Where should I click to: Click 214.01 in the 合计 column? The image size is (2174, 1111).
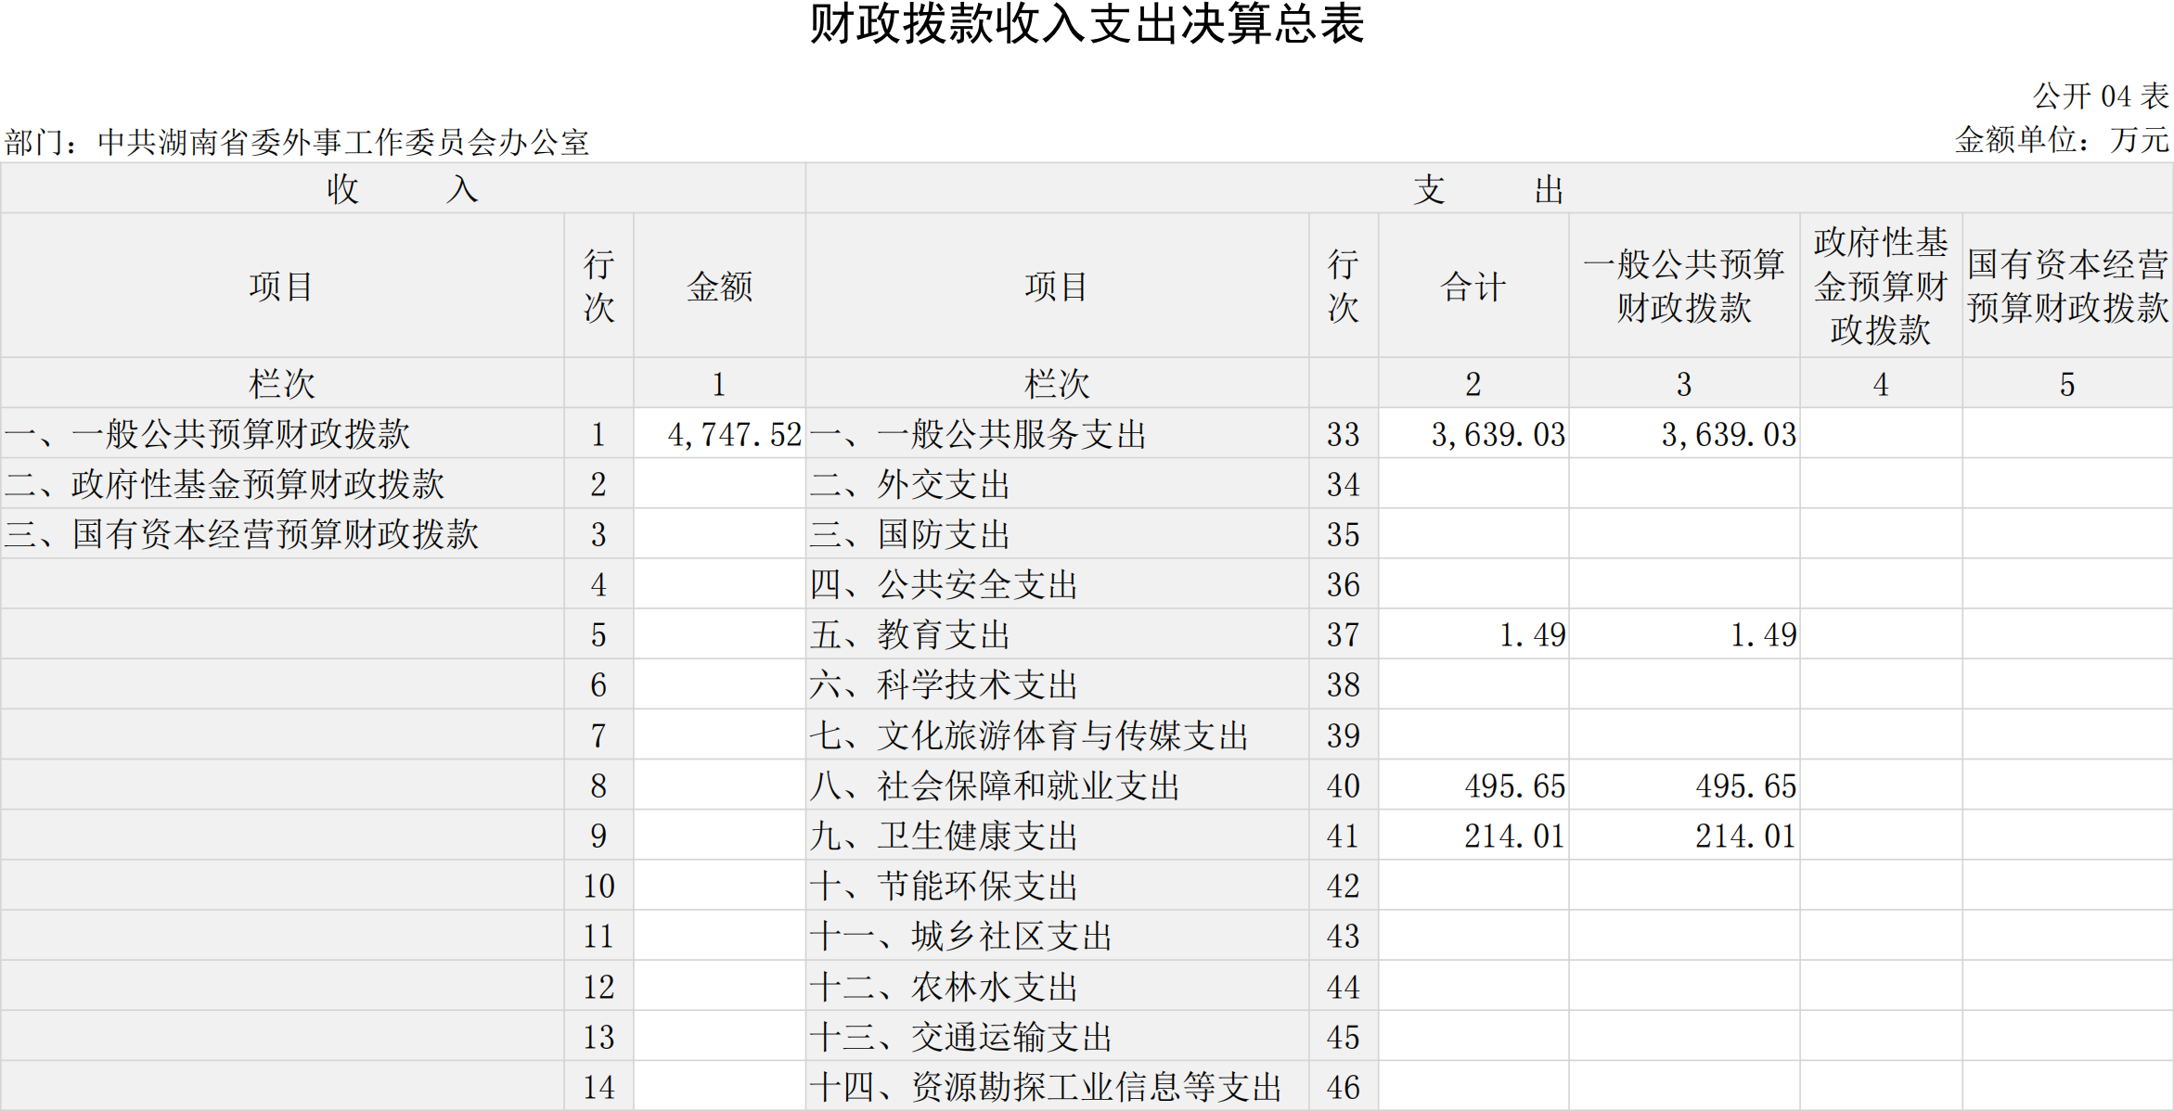coord(1515,836)
